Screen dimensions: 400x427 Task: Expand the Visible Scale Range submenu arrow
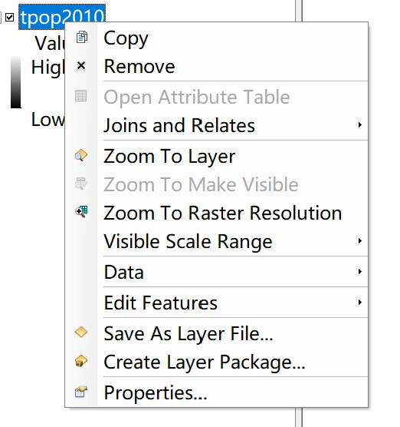tap(360, 240)
